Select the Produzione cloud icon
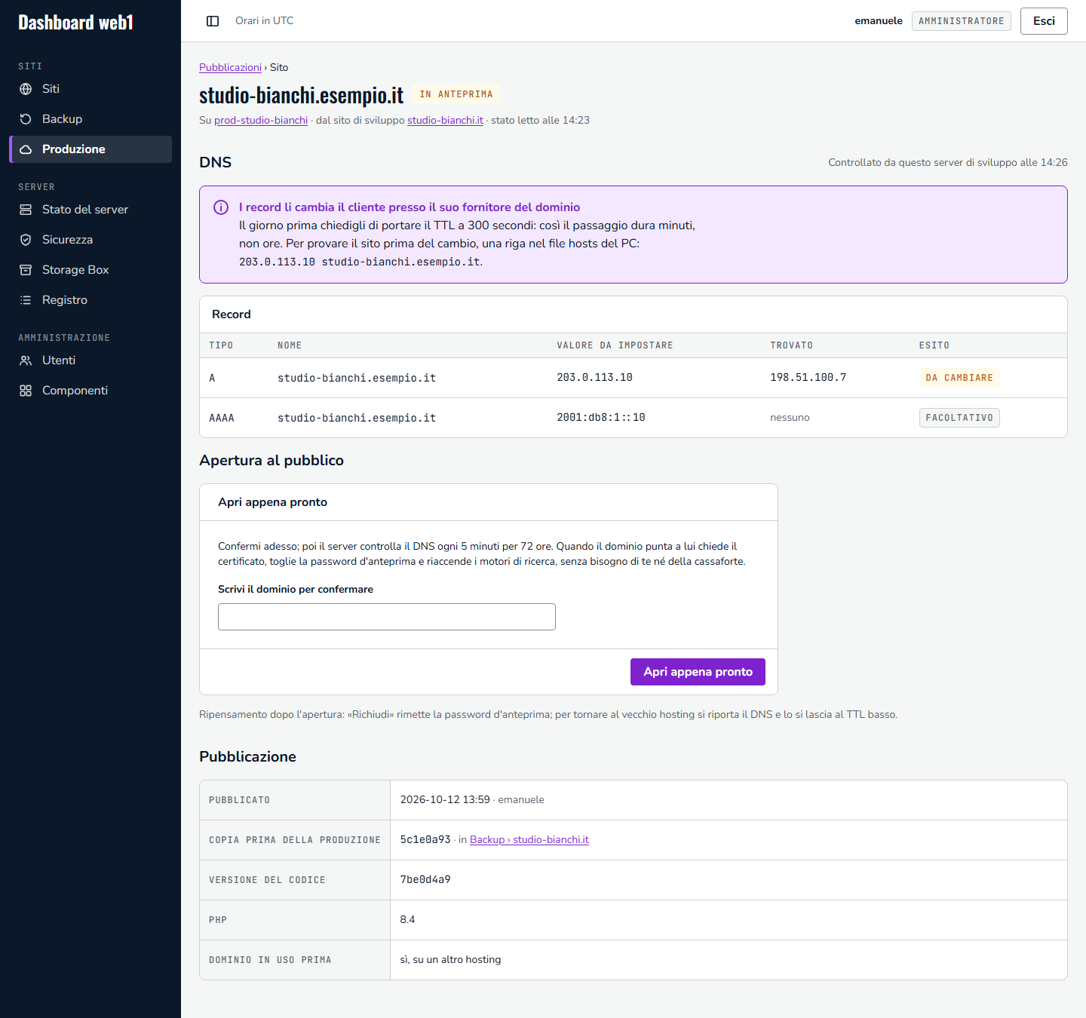 (x=26, y=149)
